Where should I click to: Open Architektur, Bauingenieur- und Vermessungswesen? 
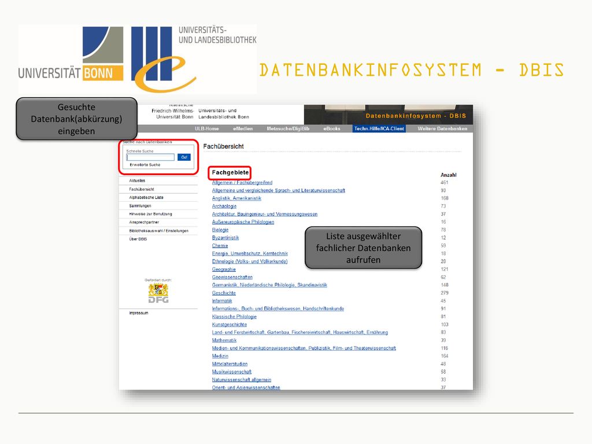(265, 214)
